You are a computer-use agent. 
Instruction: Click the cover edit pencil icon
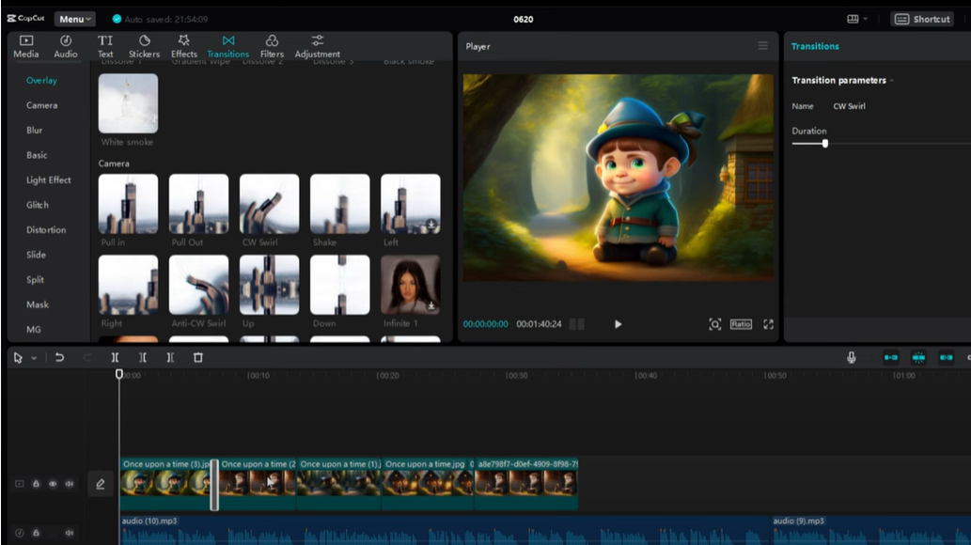coord(101,484)
